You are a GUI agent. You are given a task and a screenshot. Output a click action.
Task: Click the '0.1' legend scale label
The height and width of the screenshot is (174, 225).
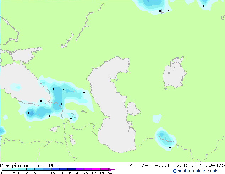click(4, 173)
